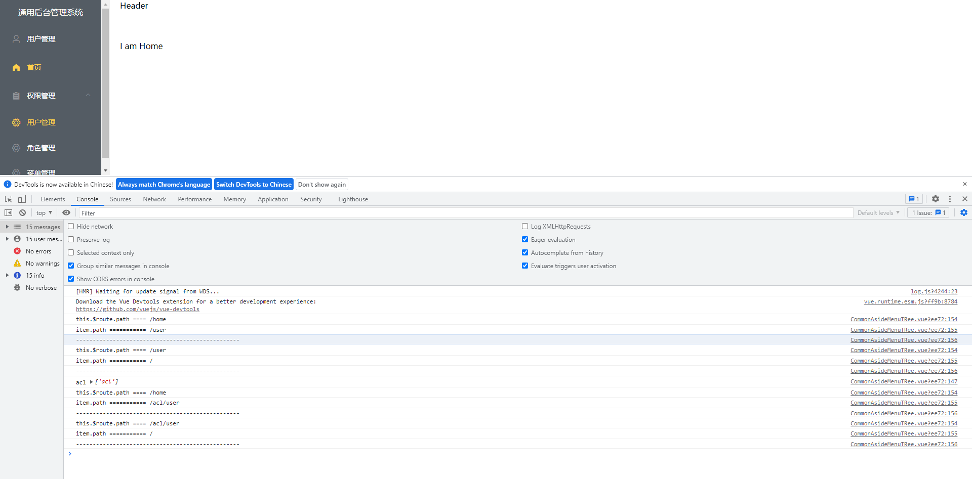Select 首页 menu item
Screen dimensions: 972x479
[x=51, y=67]
